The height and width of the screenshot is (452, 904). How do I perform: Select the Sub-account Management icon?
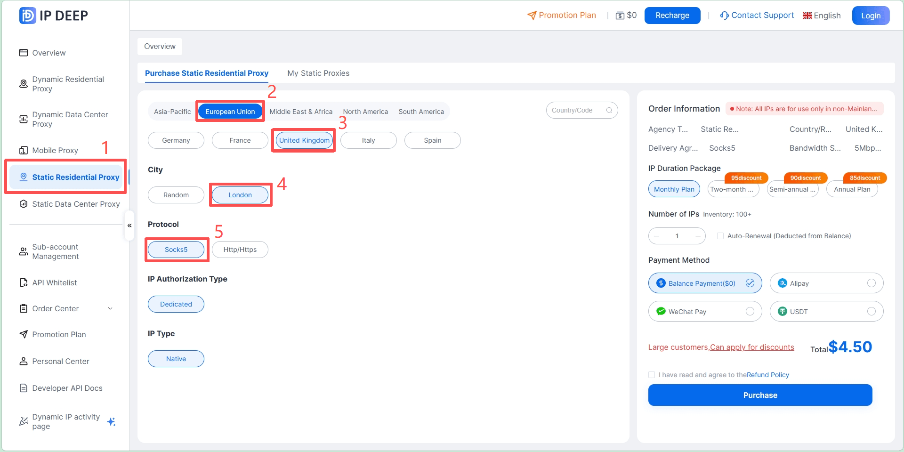pyautogui.click(x=24, y=251)
